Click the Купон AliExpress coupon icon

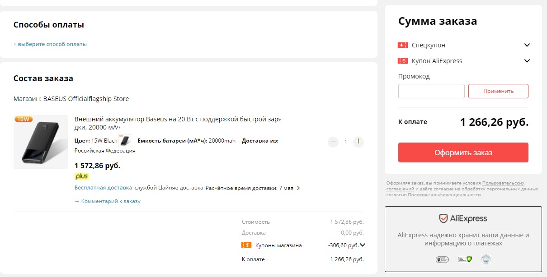point(403,61)
